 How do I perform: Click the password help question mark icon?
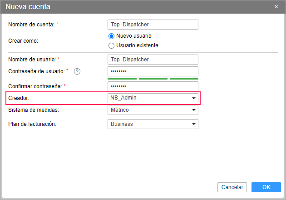[77, 71]
